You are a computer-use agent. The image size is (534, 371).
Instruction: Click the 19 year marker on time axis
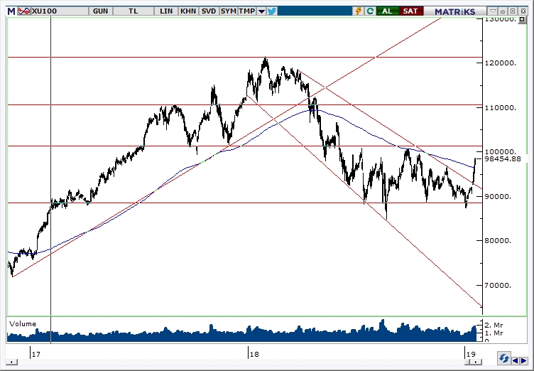471,354
